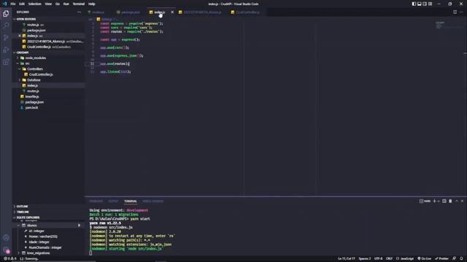Collapse the Open Editors section

coord(26,19)
